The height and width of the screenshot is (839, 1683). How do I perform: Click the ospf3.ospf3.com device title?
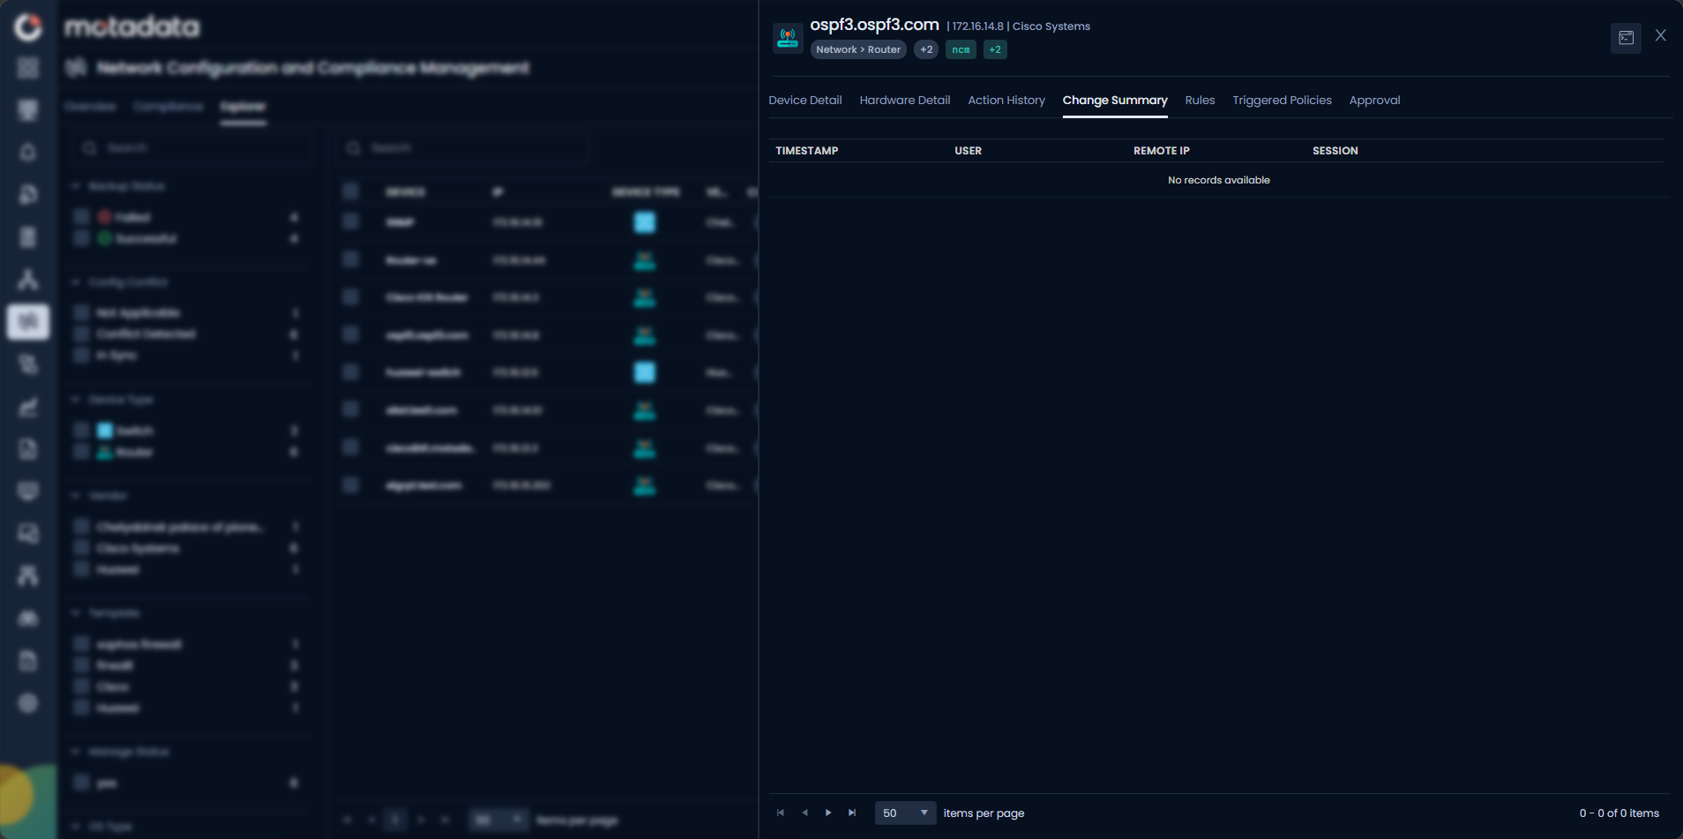coord(874,25)
